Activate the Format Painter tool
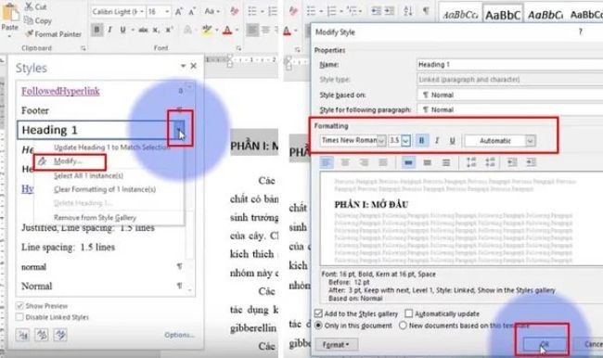The image size is (603, 358). [54, 34]
